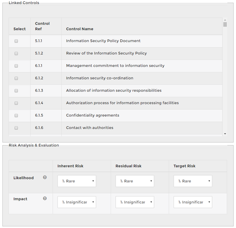Click 'Review of the Information Security Policy'
The height and width of the screenshot is (228, 236).
106,53
